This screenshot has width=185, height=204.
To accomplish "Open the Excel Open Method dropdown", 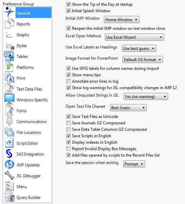I will [134, 37].
